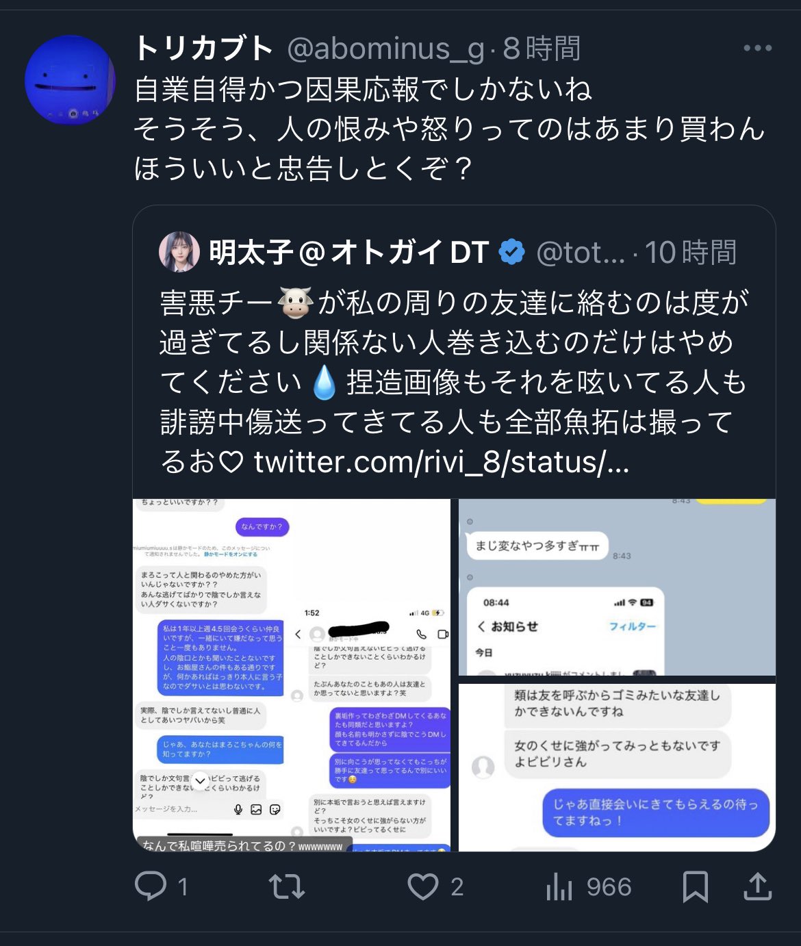Tap the blue verified badge

click(511, 252)
